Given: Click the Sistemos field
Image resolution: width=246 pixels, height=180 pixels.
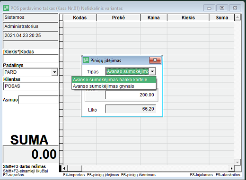Looking at the screenshot, I should 31,17.
